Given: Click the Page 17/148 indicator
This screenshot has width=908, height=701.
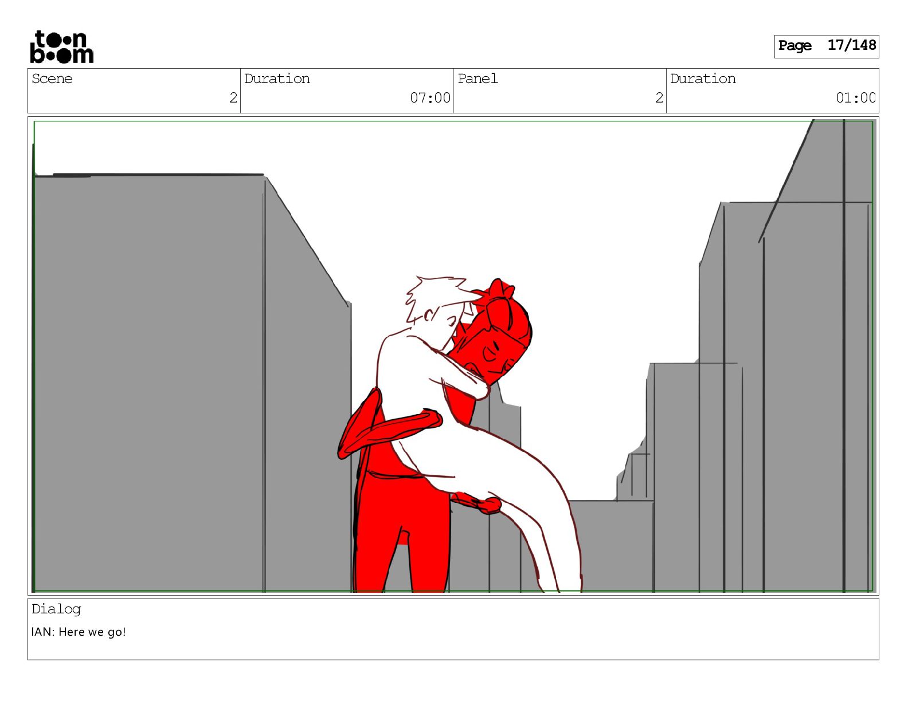Looking at the screenshot, I should [826, 46].
